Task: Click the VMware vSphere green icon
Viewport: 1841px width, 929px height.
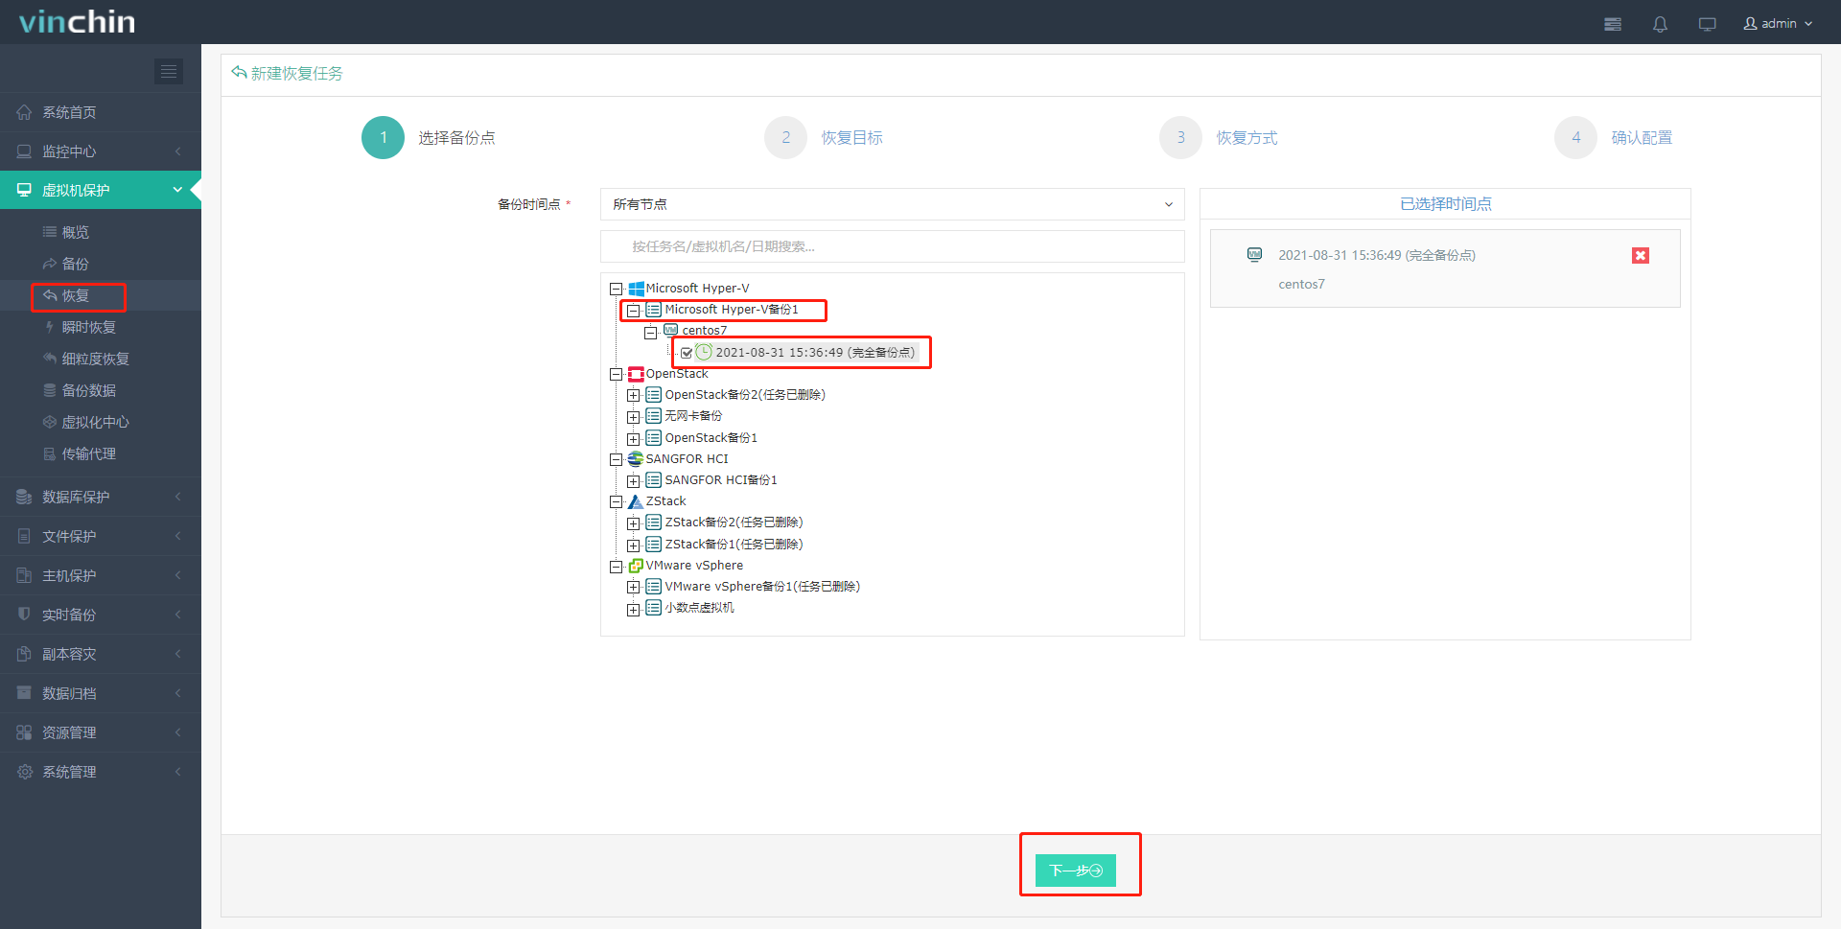Action: [636, 566]
